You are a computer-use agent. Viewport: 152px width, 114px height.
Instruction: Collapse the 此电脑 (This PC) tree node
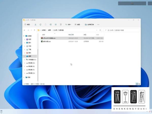pyautogui.click(x=24, y=36)
